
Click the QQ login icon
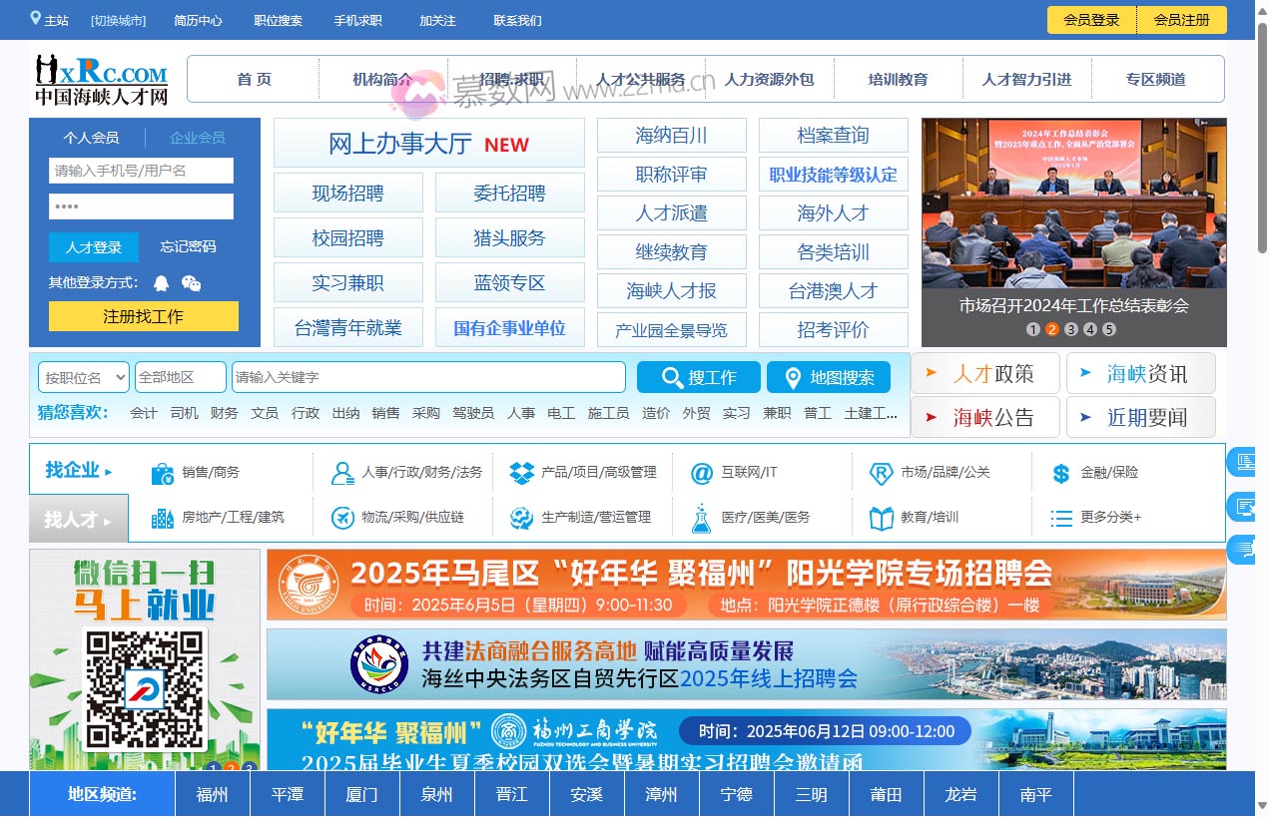(x=160, y=283)
